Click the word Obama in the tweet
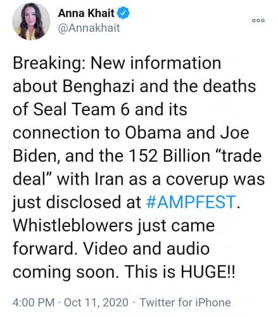This screenshot has width=278, height=317. coord(153,133)
